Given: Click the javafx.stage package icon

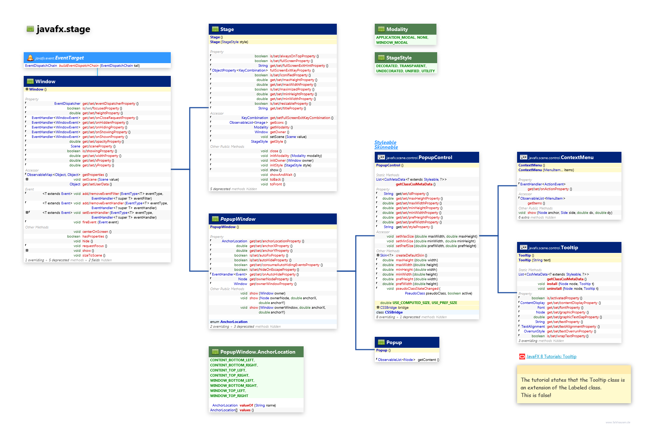Looking at the screenshot, I should (x=30, y=29).
